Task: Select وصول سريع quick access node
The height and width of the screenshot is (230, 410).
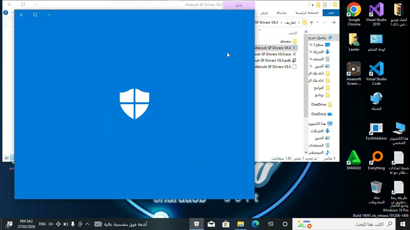Action: click(x=320, y=38)
